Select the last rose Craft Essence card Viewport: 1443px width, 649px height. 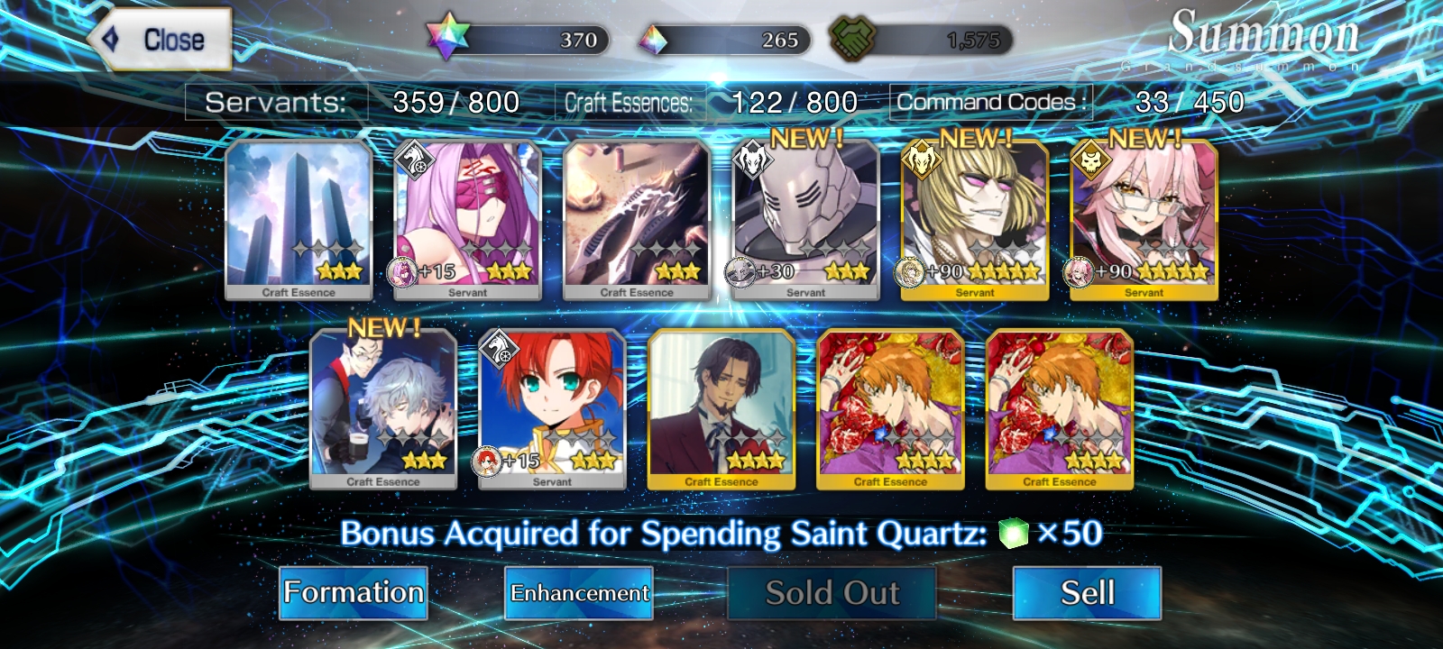pos(1060,409)
